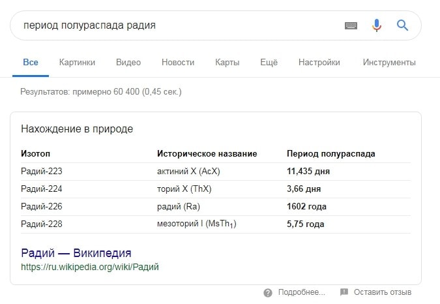This screenshot has width=440, height=304.
Task: Click the question mark icon near Подробнее
Action: pyautogui.click(x=268, y=292)
